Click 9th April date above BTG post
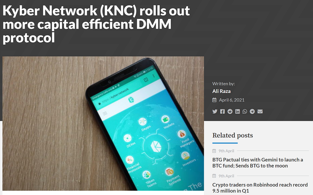The height and width of the screenshot is (195, 313). pyautogui.click(x=226, y=151)
